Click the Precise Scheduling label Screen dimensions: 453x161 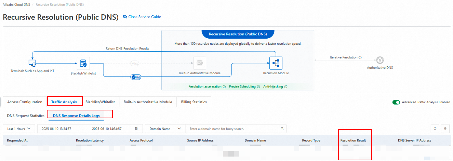click(242, 86)
